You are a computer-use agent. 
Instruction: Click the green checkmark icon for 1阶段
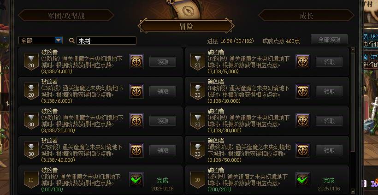(136, 180)
